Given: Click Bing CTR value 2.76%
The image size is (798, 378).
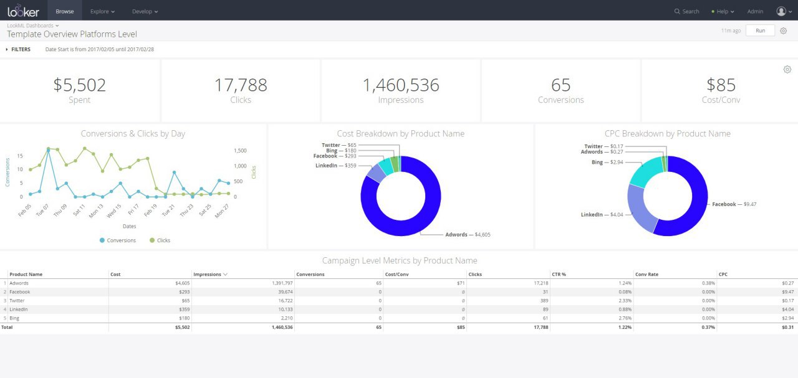Looking at the screenshot, I should pyautogui.click(x=624, y=318).
